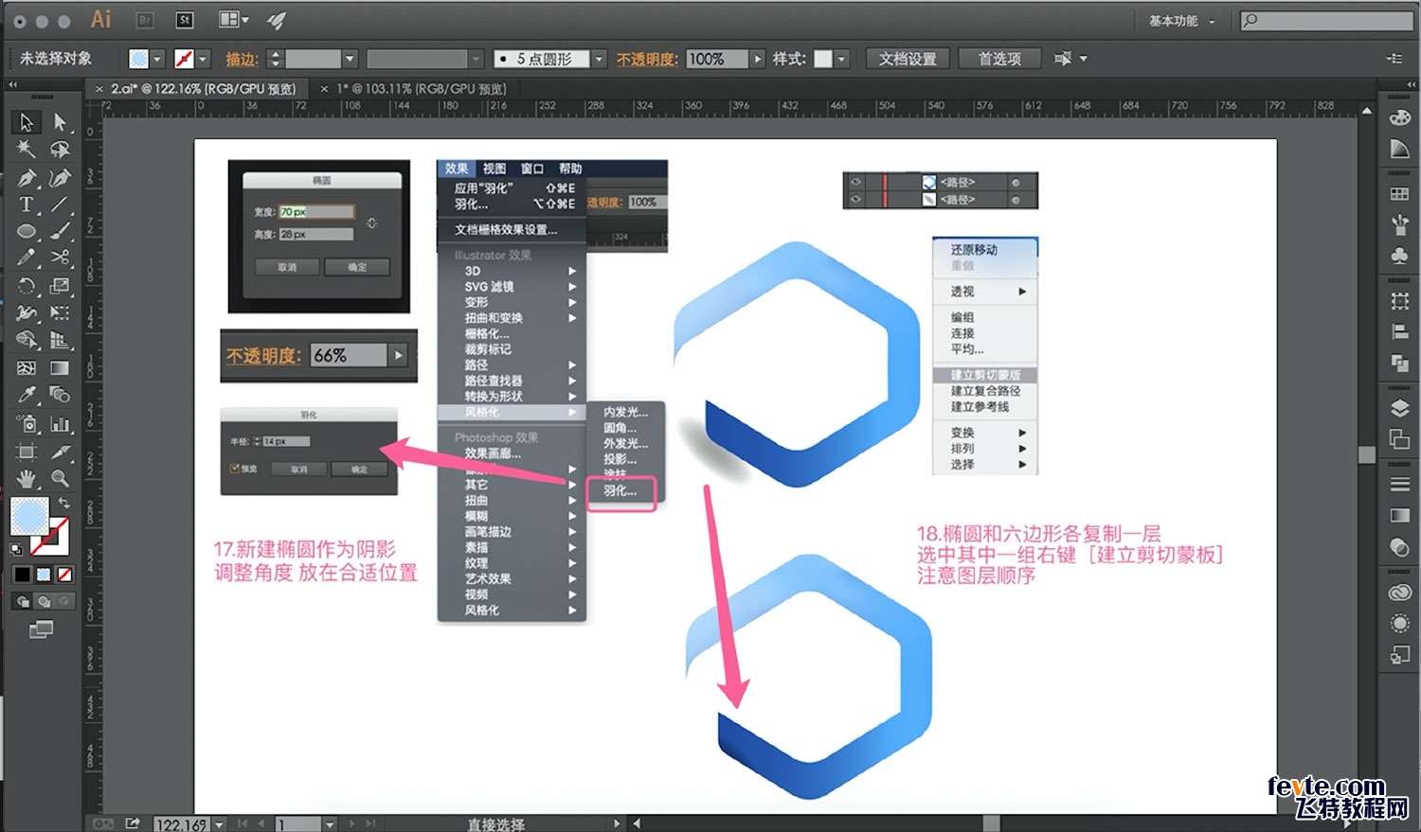Viewport: 1421px width, 832px height.
Task: Swap fill and stroke colors
Action: (64, 503)
